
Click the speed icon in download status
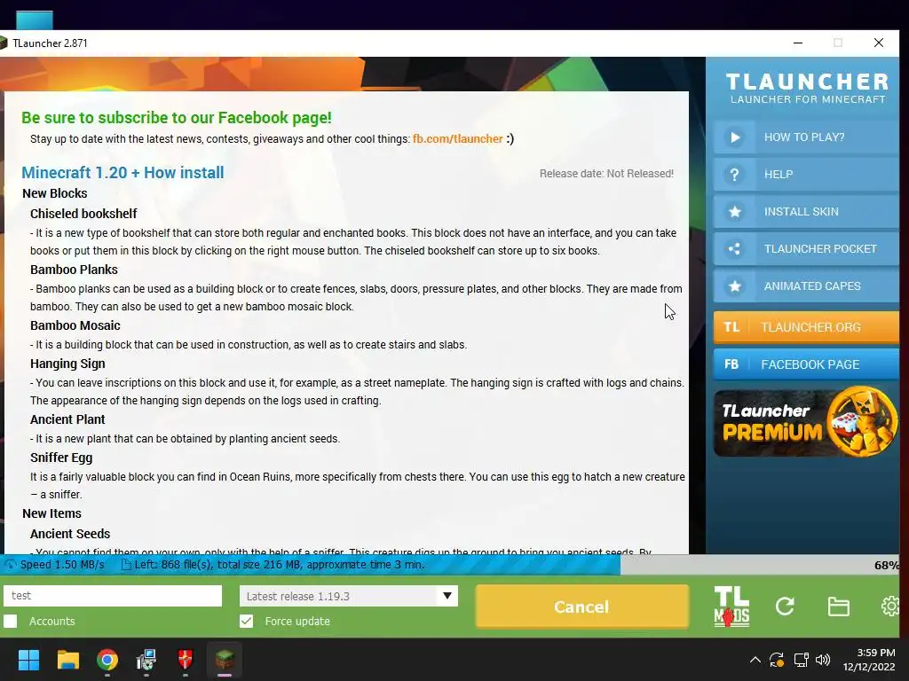(x=10, y=564)
